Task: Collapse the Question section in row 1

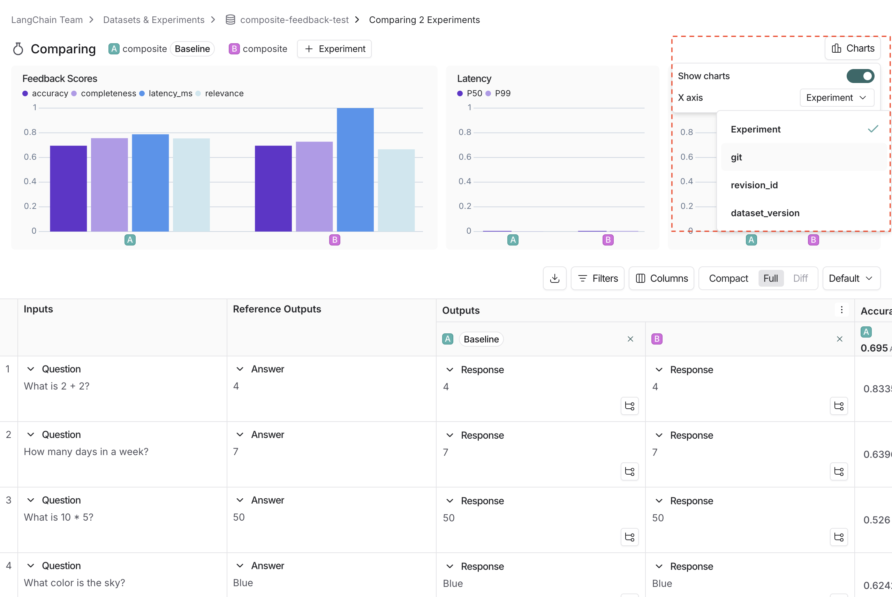Action: 31,369
